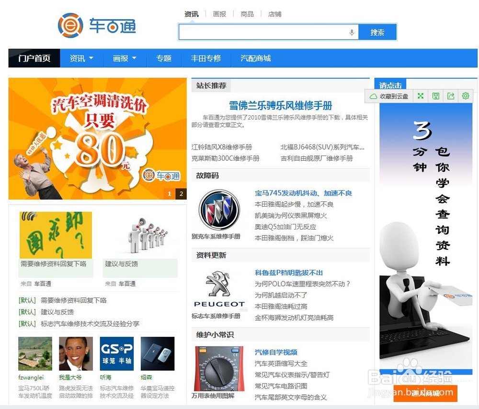Viewport: 479px width, 409px height.
Task: Open list item 标志汽车维修技术交流及经验分享
Action: (x=90, y=323)
